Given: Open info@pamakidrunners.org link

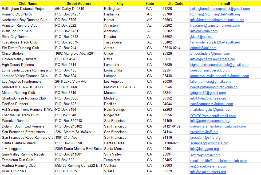Looking at the screenshot, I should point(210,121).
